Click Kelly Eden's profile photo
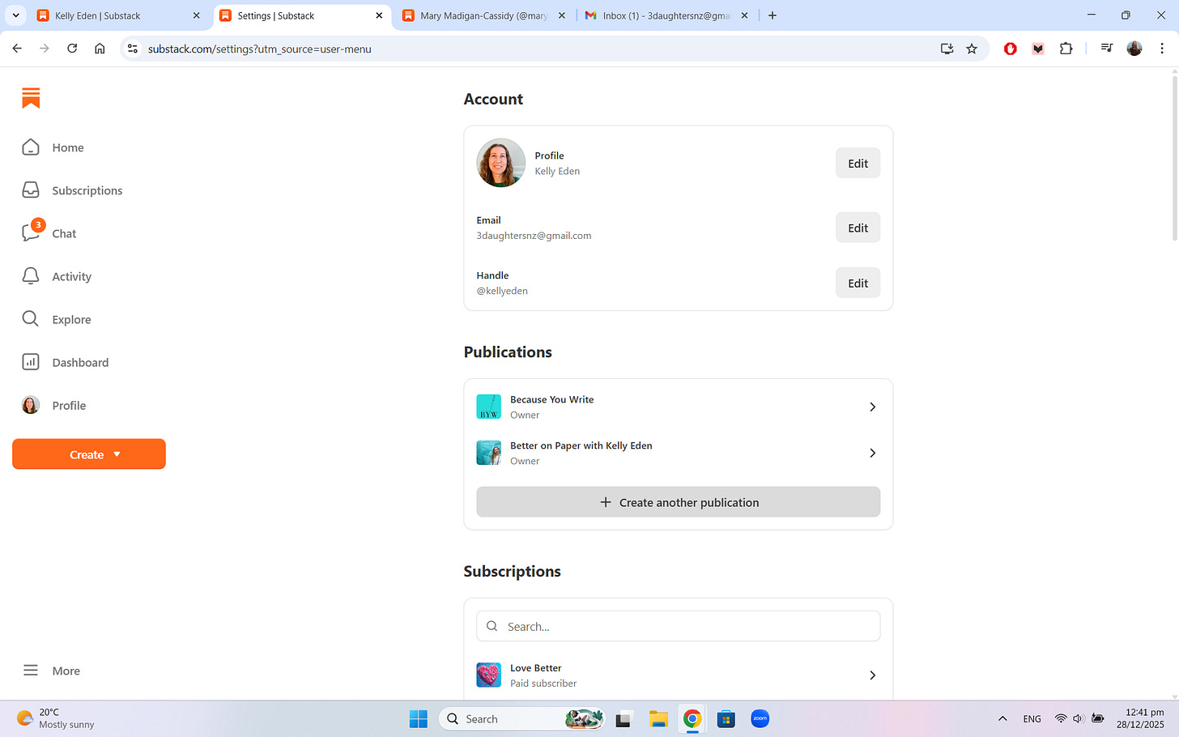The height and width of the screenshot is (737, 1179). point(500,163)
